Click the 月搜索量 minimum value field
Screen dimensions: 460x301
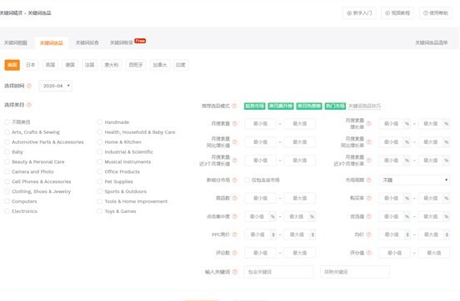[260, 124]
